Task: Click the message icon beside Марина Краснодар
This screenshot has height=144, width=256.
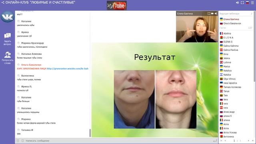Action: tap(18, 43)
